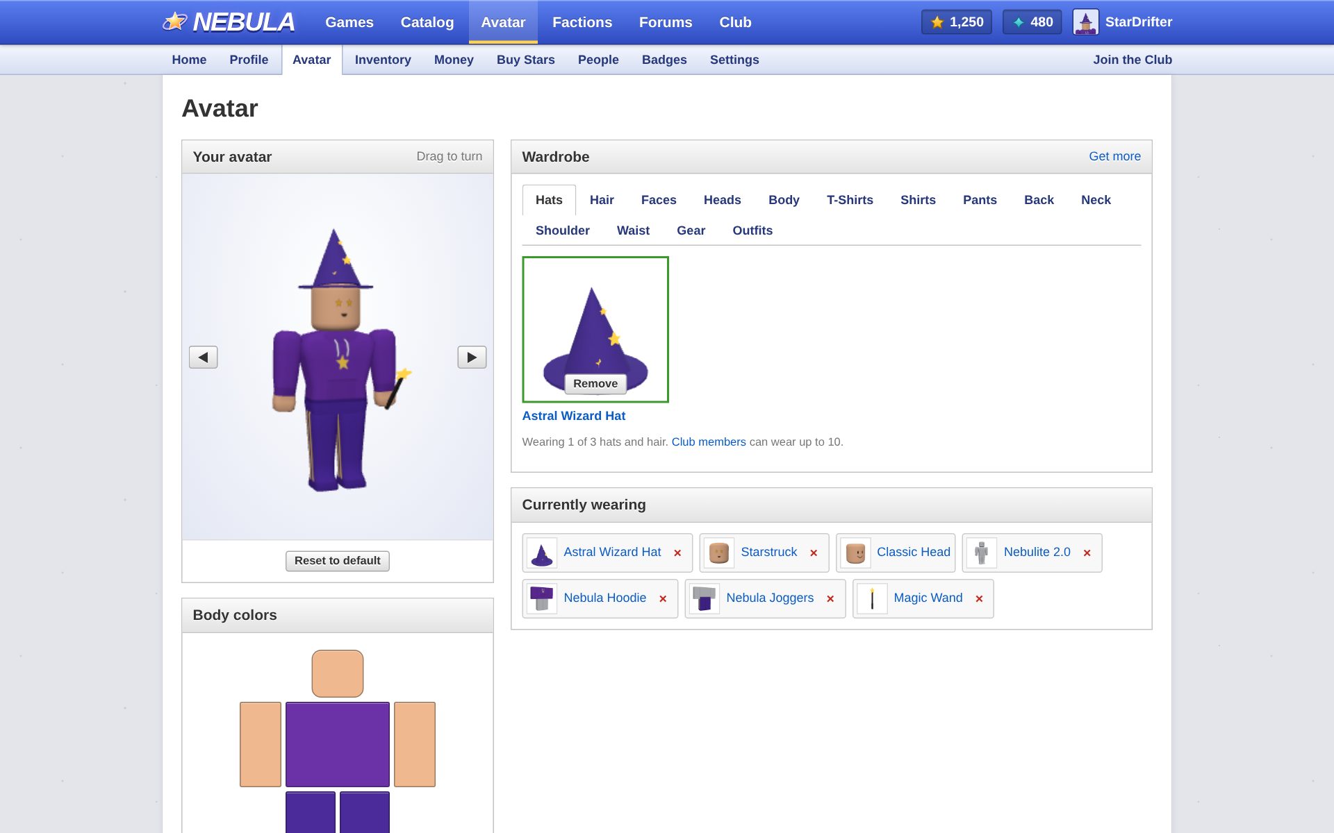The height and width of the screenshot is (833, 1334).
Task: Open Club in top navigation
Action: (735, 22)
